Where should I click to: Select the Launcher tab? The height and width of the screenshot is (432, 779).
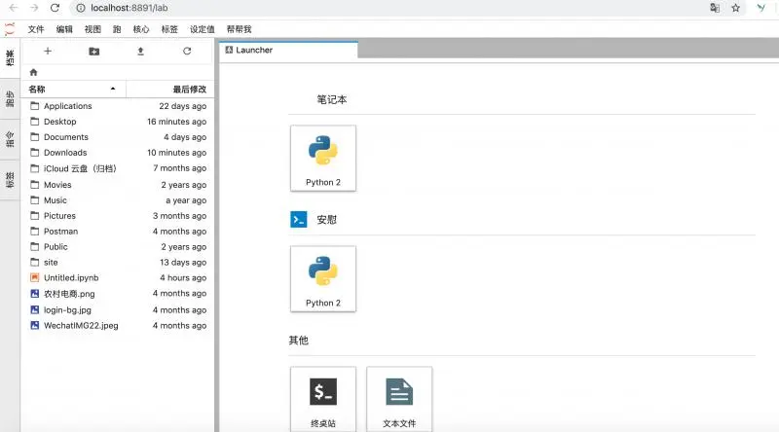[288, 50]
